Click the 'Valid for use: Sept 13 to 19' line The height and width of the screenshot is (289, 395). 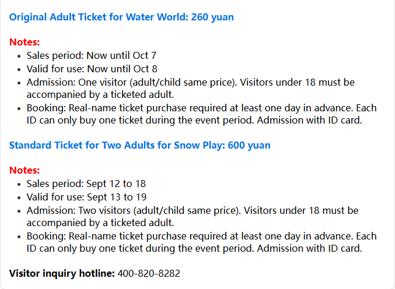86,197
